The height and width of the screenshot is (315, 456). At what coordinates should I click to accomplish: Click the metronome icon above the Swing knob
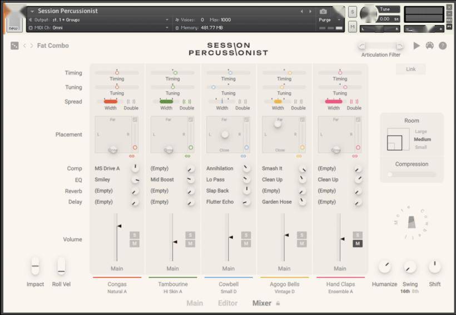click(411, 222)
